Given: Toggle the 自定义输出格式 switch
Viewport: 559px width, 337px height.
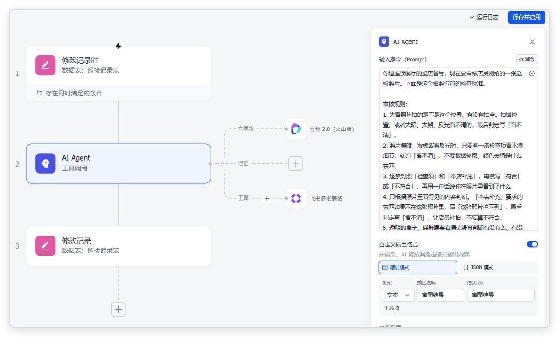Looking at the screenshot, I should 532,244.
